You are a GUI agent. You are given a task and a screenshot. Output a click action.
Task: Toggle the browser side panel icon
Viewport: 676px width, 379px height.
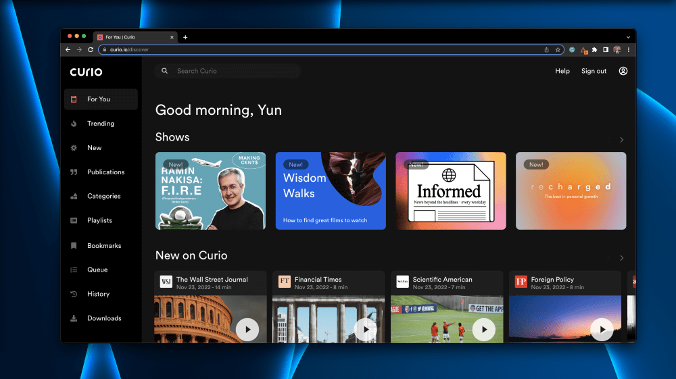[606, 49]
